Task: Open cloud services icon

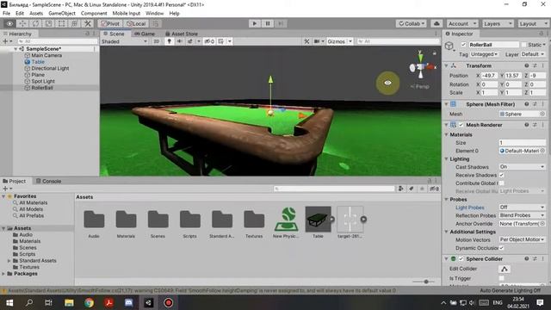Action: [x=436, y=23]
